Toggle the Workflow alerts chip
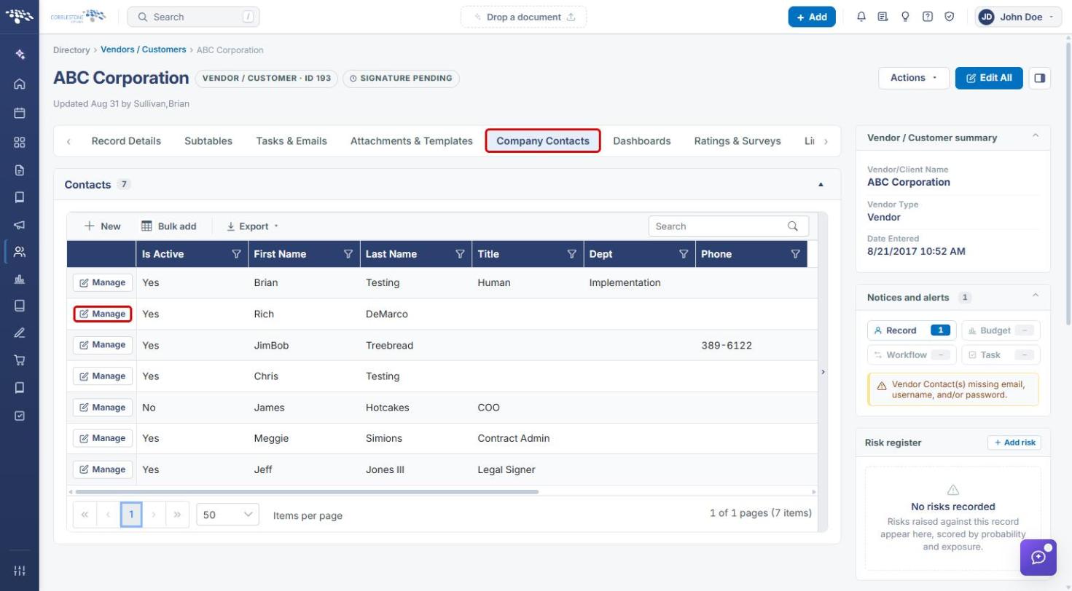 [x=912, y=355]
